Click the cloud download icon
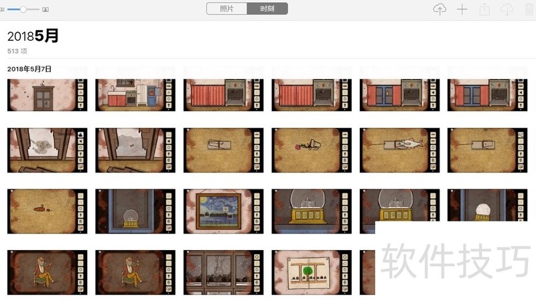 (507, 9)
